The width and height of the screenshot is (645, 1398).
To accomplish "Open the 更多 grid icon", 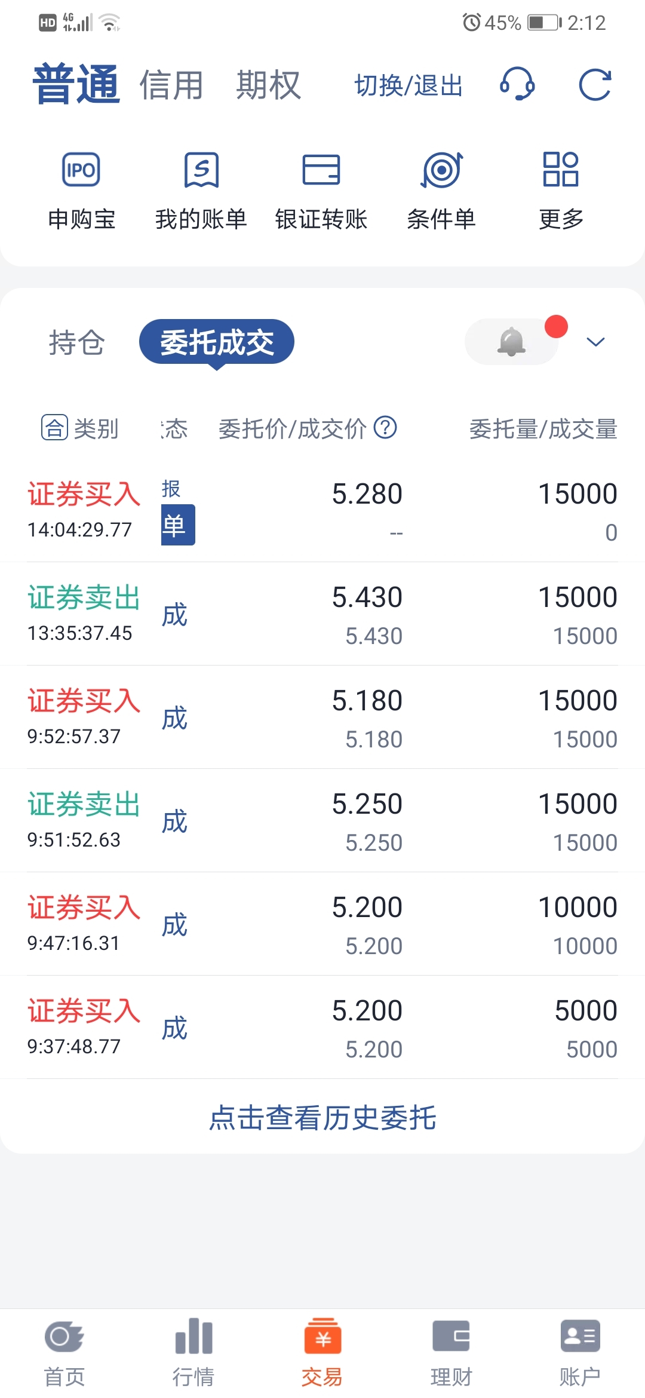I will click(x=561, y=169).
